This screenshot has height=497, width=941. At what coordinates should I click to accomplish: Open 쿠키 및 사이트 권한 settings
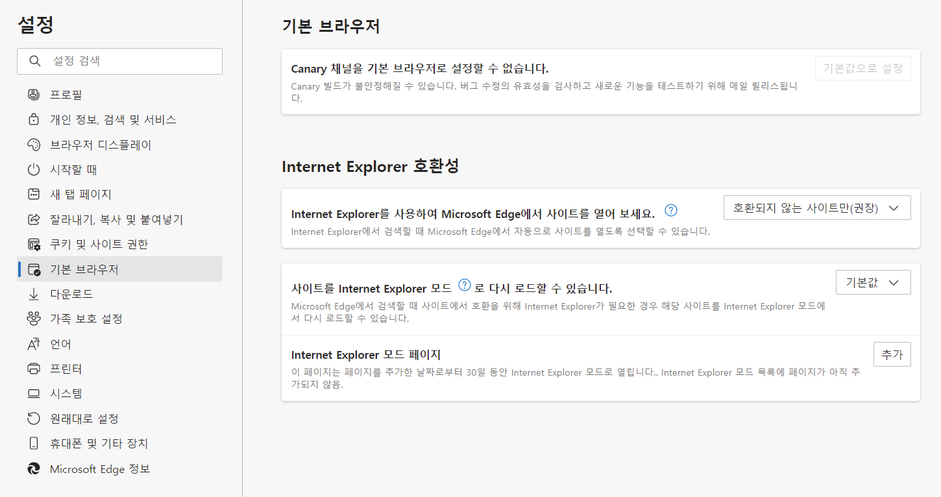pos(119,244)
